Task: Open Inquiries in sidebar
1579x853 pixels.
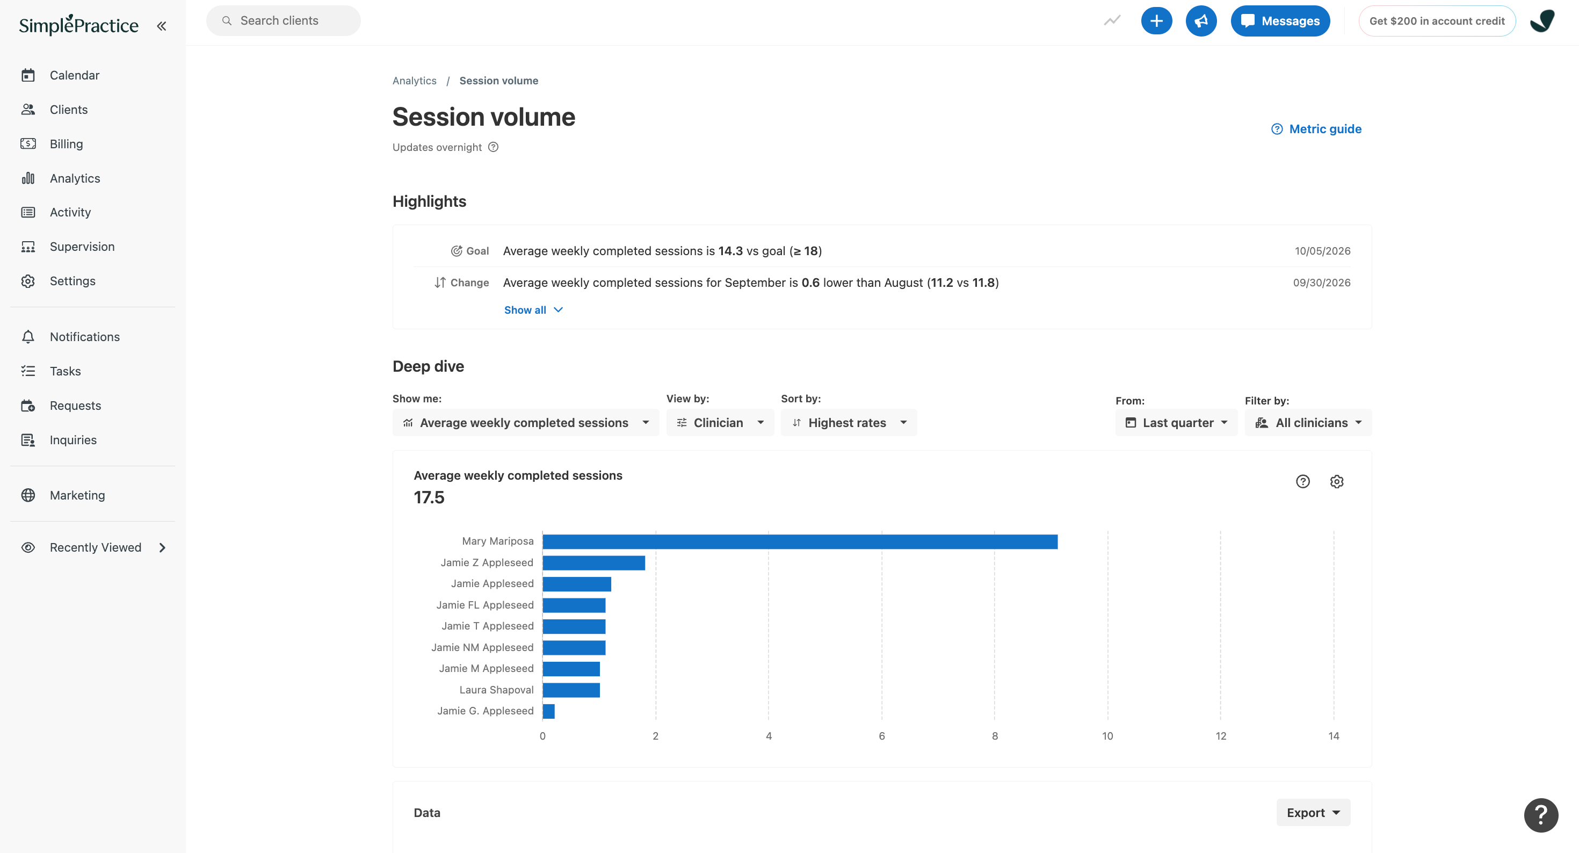Action: [x=73, y=440]
